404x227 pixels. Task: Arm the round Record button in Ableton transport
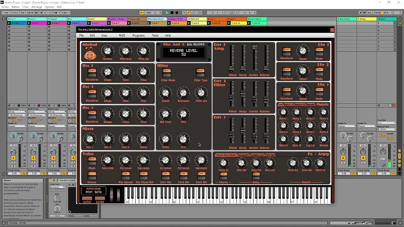pos(176,13)
